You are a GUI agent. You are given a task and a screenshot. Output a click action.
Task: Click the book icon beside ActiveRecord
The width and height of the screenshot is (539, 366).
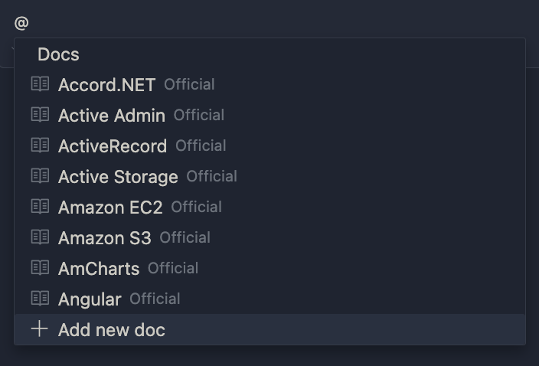pos(41,145)
